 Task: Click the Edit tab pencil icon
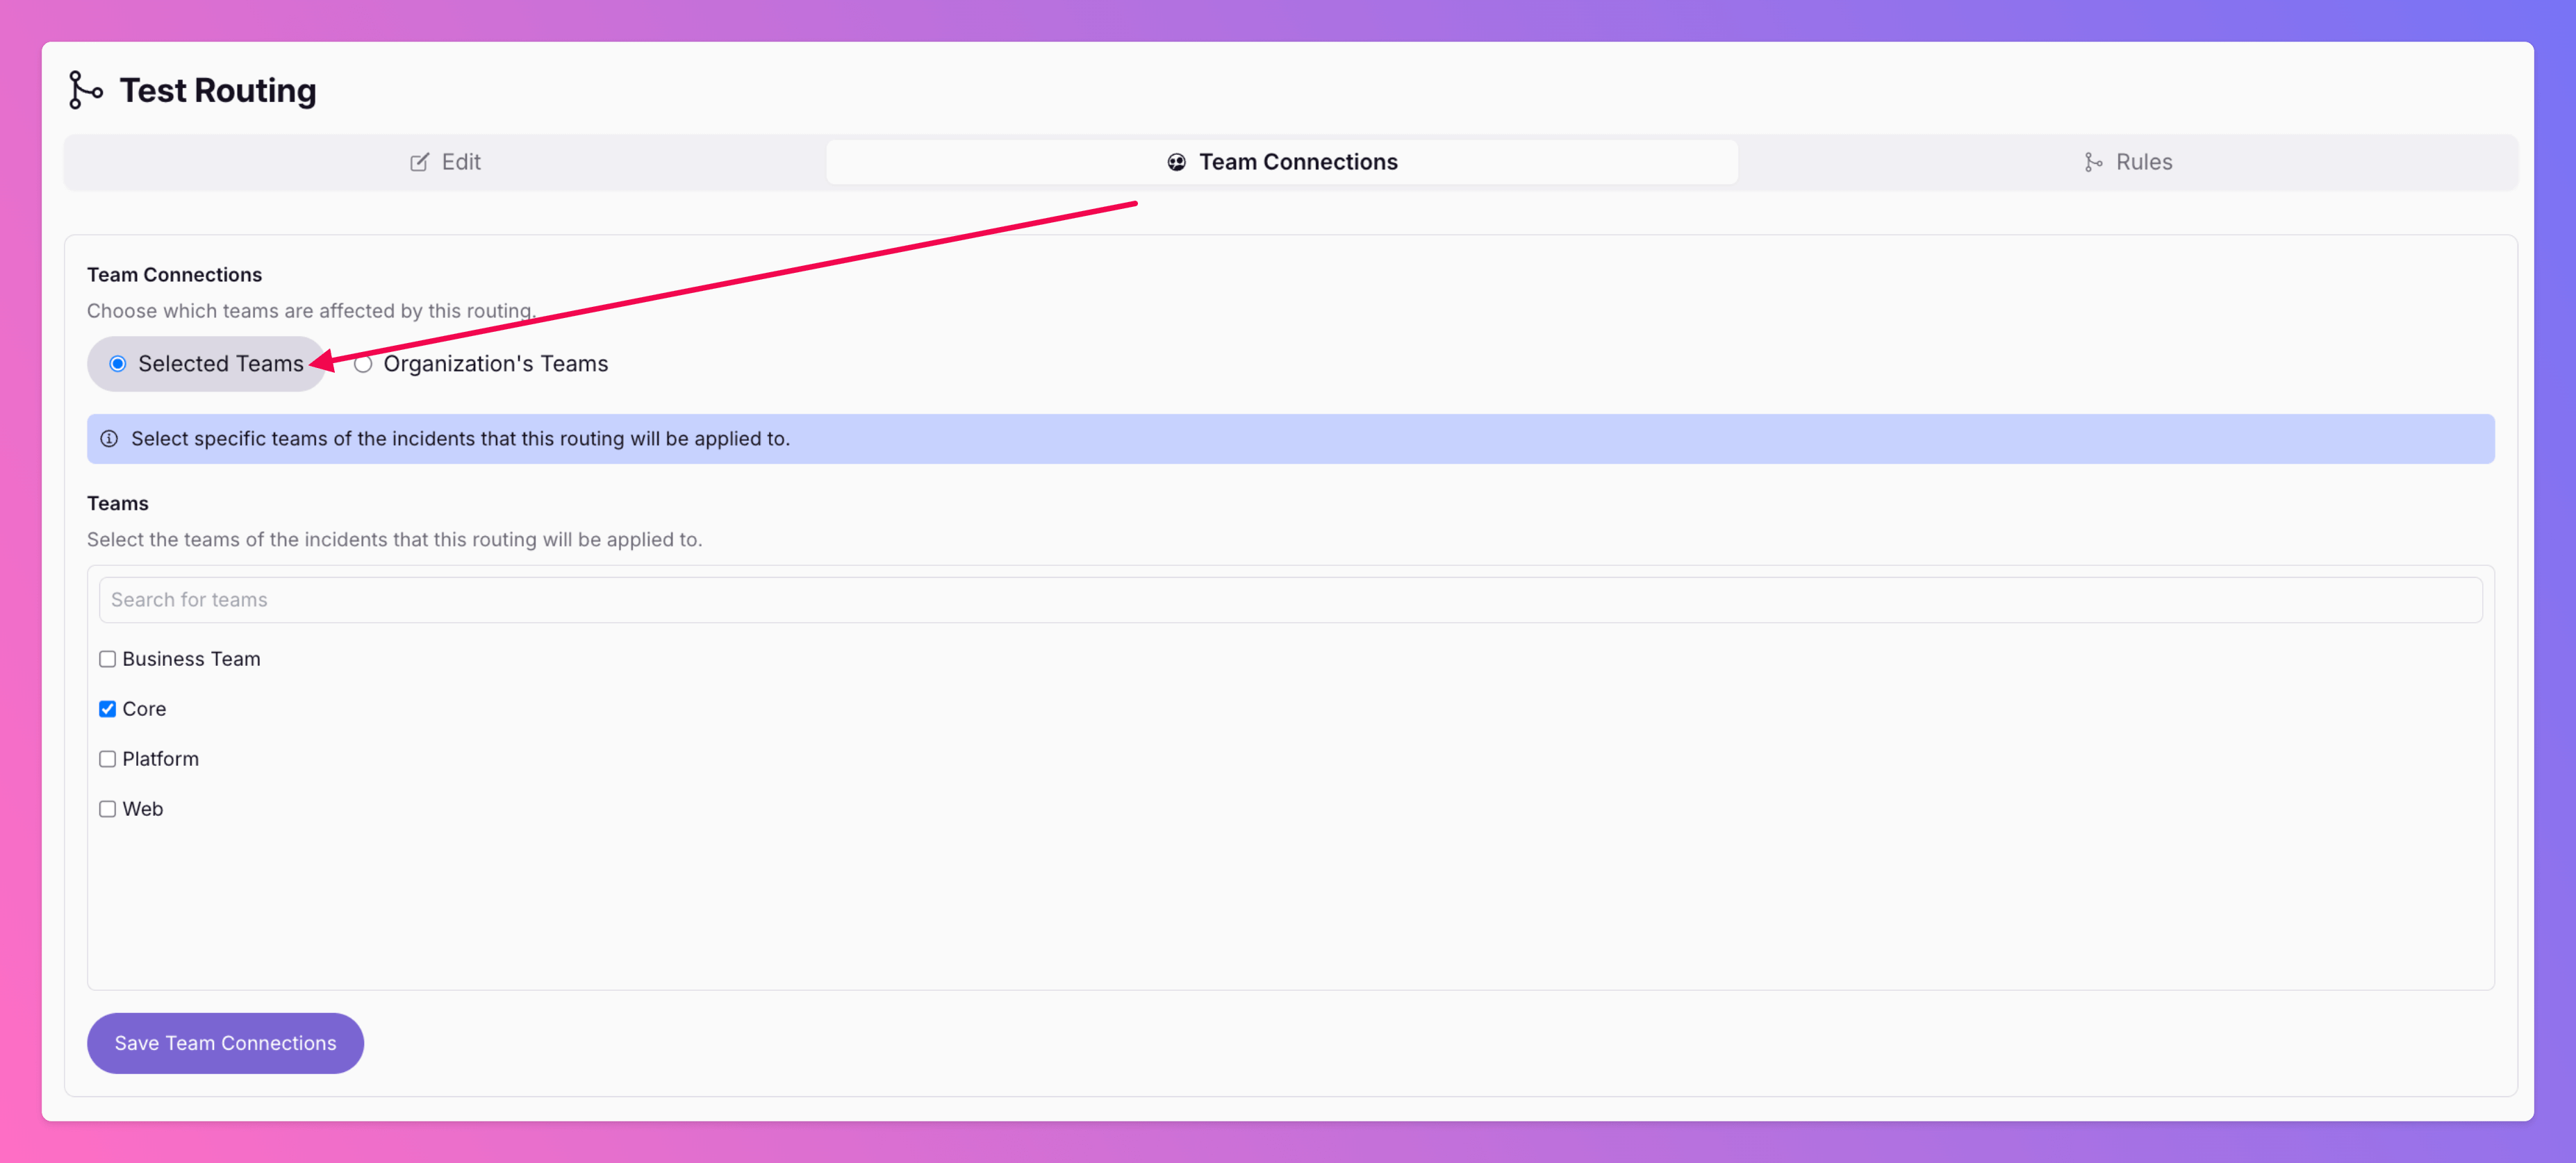coord(419,162)
